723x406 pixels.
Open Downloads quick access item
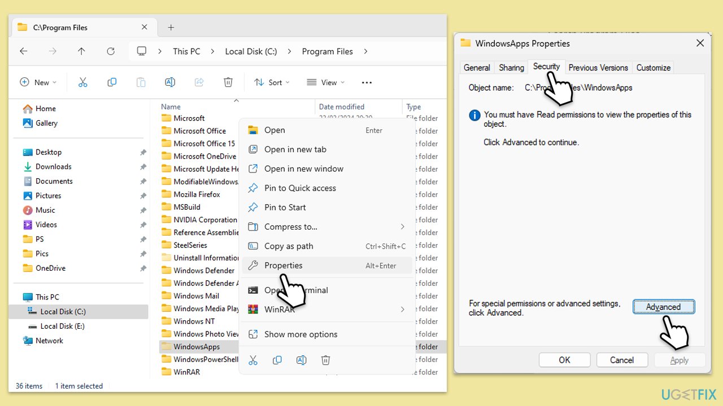47,166
